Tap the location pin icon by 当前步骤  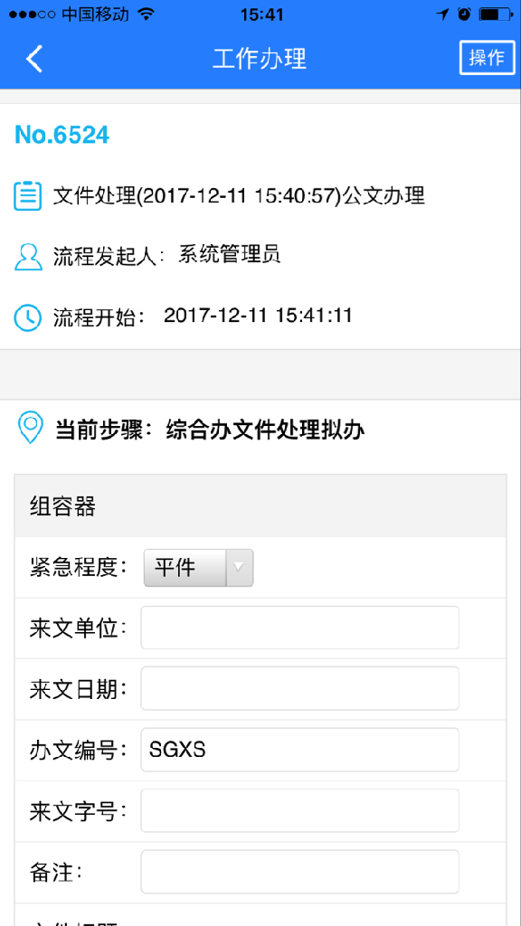(x=31, y=429)
